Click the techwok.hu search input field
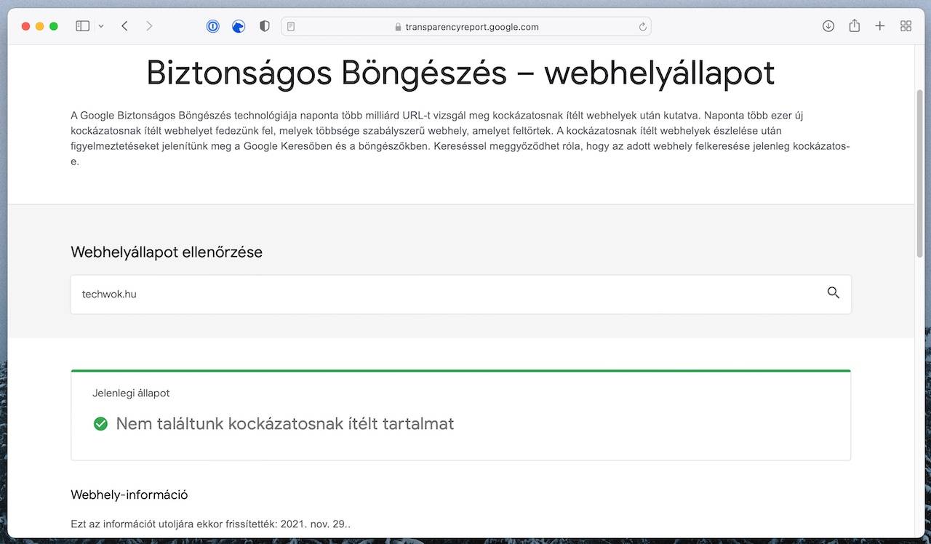The width and height of the screenshot is (931, 544). [460, 295]
